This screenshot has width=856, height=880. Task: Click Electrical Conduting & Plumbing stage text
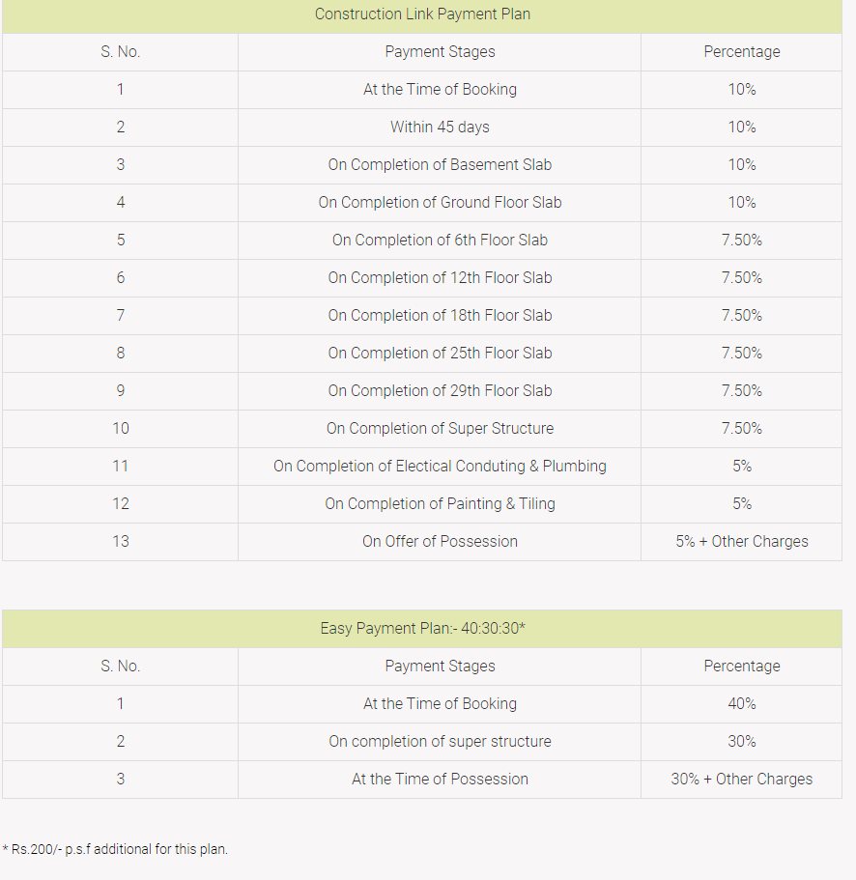[440, 467]
